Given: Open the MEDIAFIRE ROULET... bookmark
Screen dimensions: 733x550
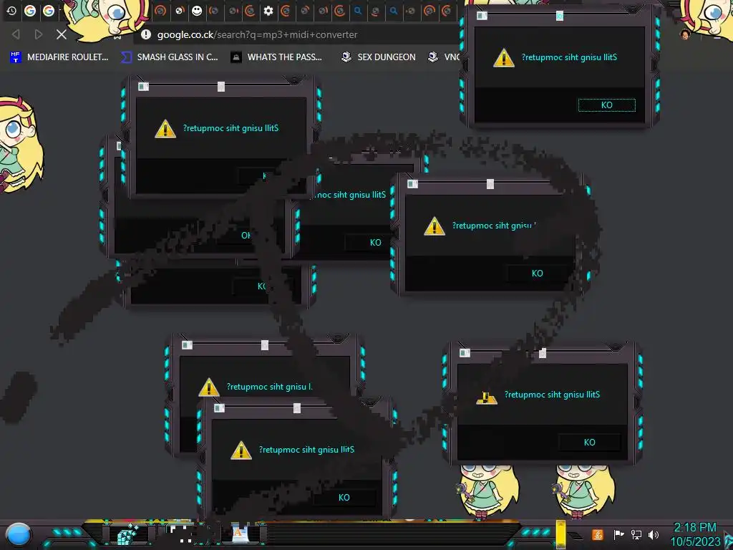Looking at the screenshot, I should point(59,57).
